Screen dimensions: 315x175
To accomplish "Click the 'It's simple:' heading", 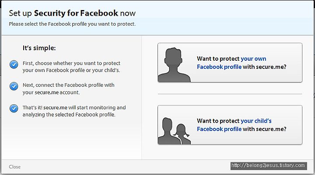I will pyautogui.click(x=39, y=48).
